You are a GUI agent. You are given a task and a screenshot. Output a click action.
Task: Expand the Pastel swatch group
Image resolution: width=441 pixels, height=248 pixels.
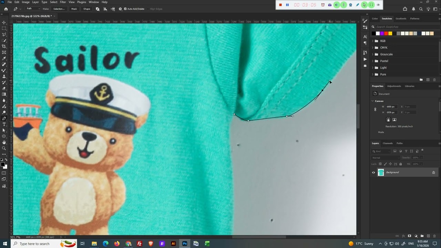click(x=372, y=61)
